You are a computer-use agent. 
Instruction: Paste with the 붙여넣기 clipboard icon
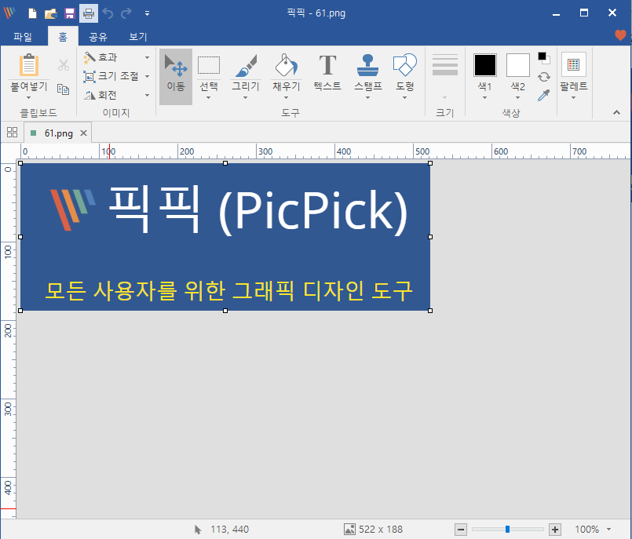29,65
